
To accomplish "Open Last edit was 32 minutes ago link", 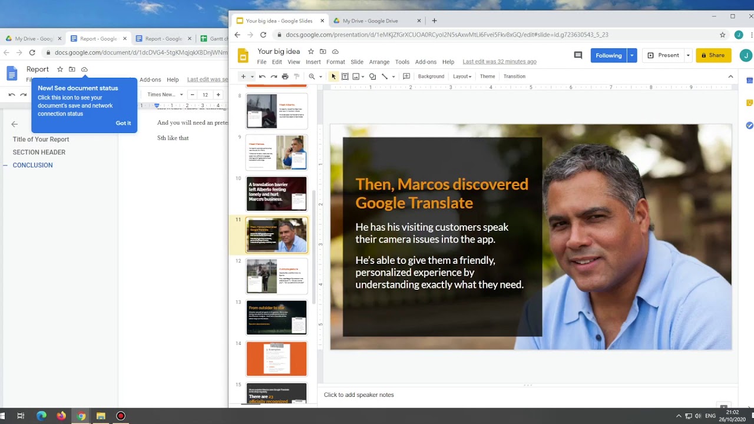I will click(x=500, y=62).
